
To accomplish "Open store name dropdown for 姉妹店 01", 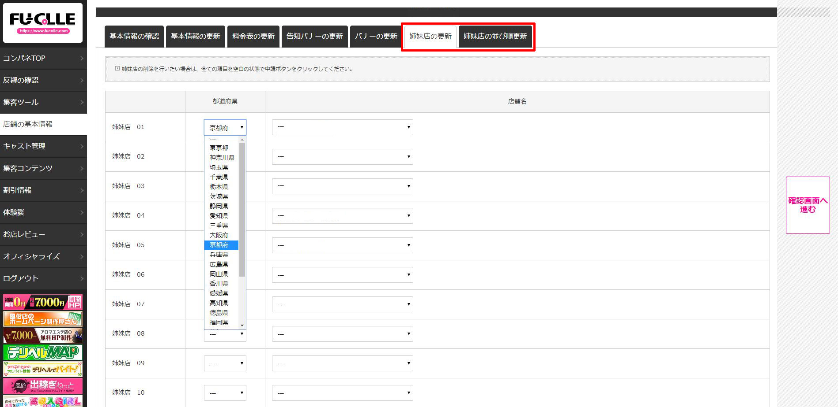I will coord(342,127).
